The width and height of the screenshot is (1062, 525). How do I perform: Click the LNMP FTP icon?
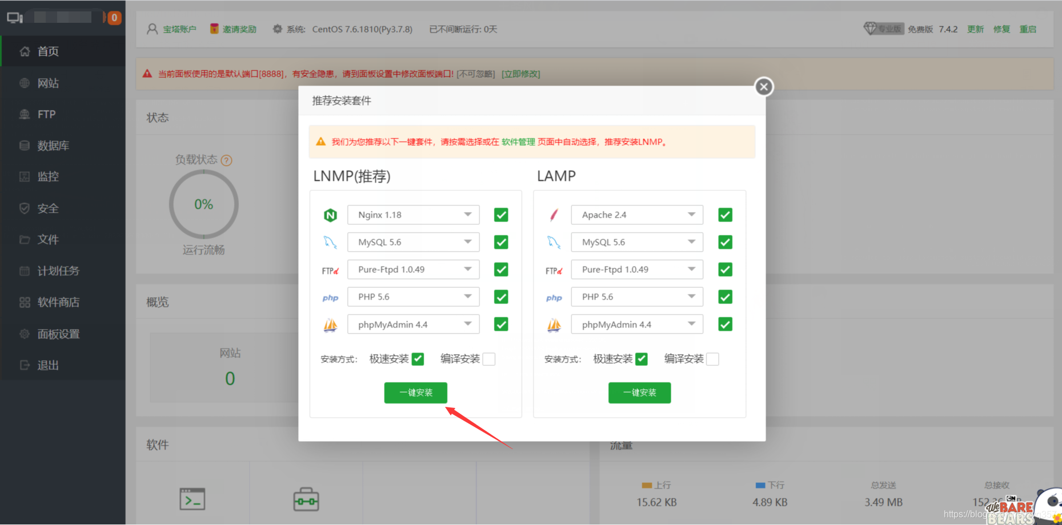coord(330,270)
